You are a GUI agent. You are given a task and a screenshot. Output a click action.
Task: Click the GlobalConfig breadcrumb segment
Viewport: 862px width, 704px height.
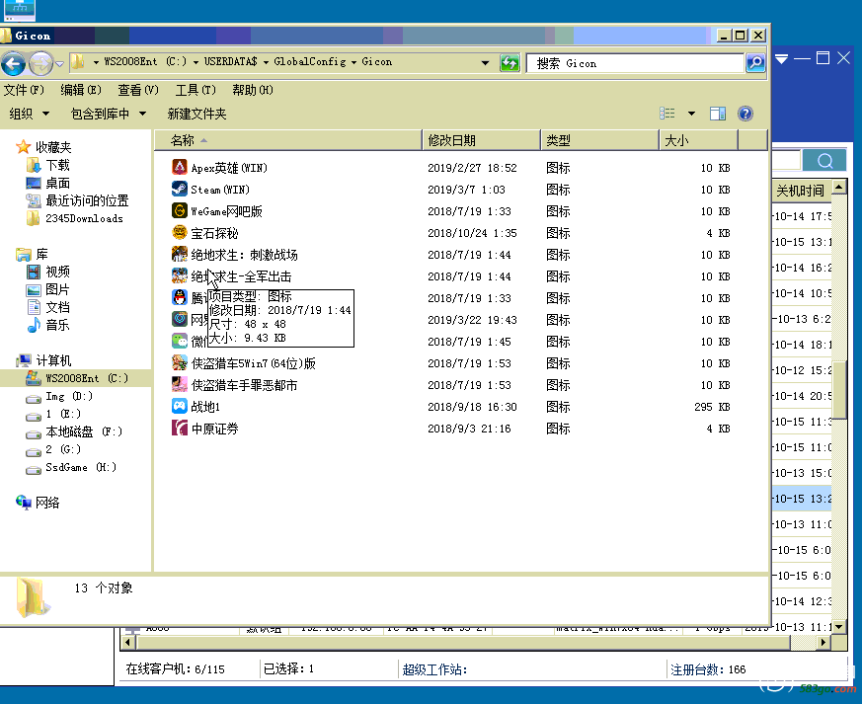point(310,61)
